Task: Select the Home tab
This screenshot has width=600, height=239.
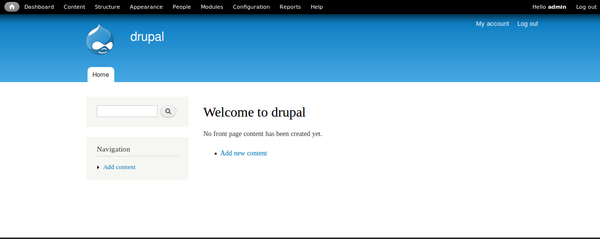Action: [x=101, y=75]
